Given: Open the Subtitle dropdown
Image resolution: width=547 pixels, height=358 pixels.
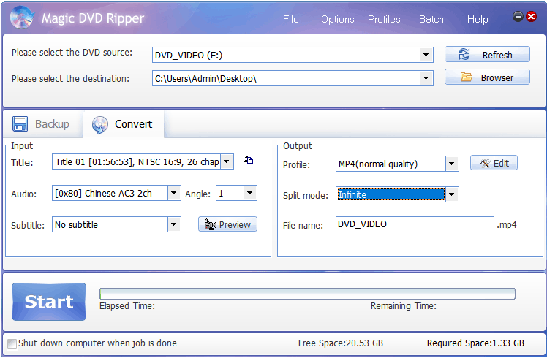Looking at the screenshot, I should click(x=174, y=224).
